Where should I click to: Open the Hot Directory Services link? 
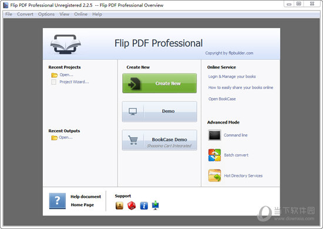[243, 176]
